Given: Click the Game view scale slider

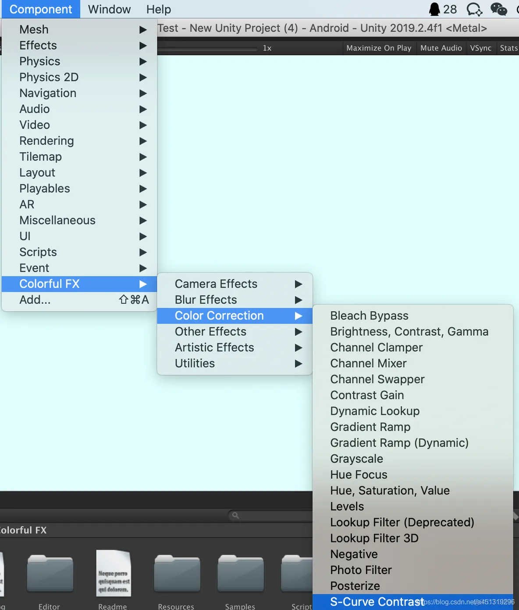Looking at the screenshot, I should 208,48.
